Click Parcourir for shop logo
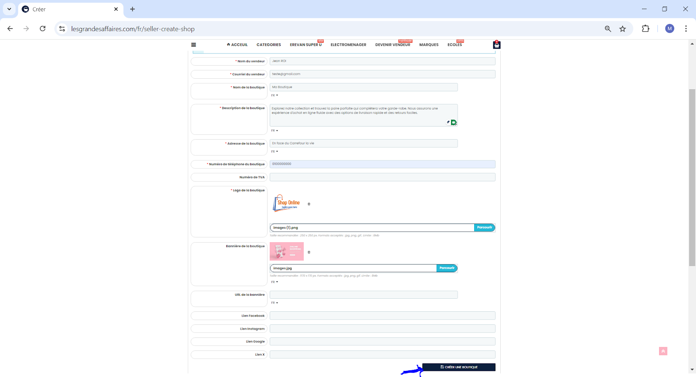This screenshot has width=696, height=377. tap(484, 227)
